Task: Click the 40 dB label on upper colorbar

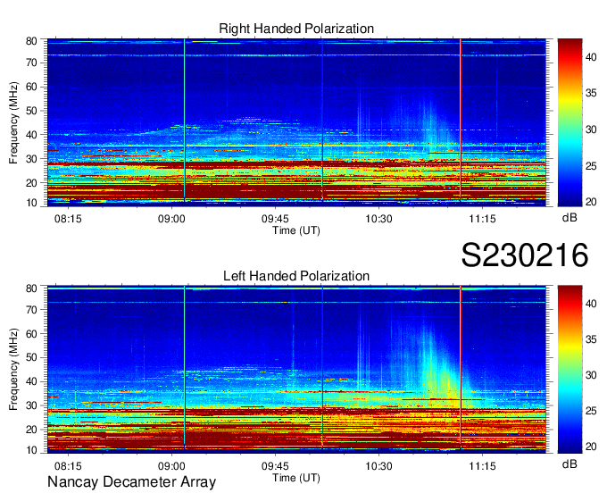Action: click(591, 57)
